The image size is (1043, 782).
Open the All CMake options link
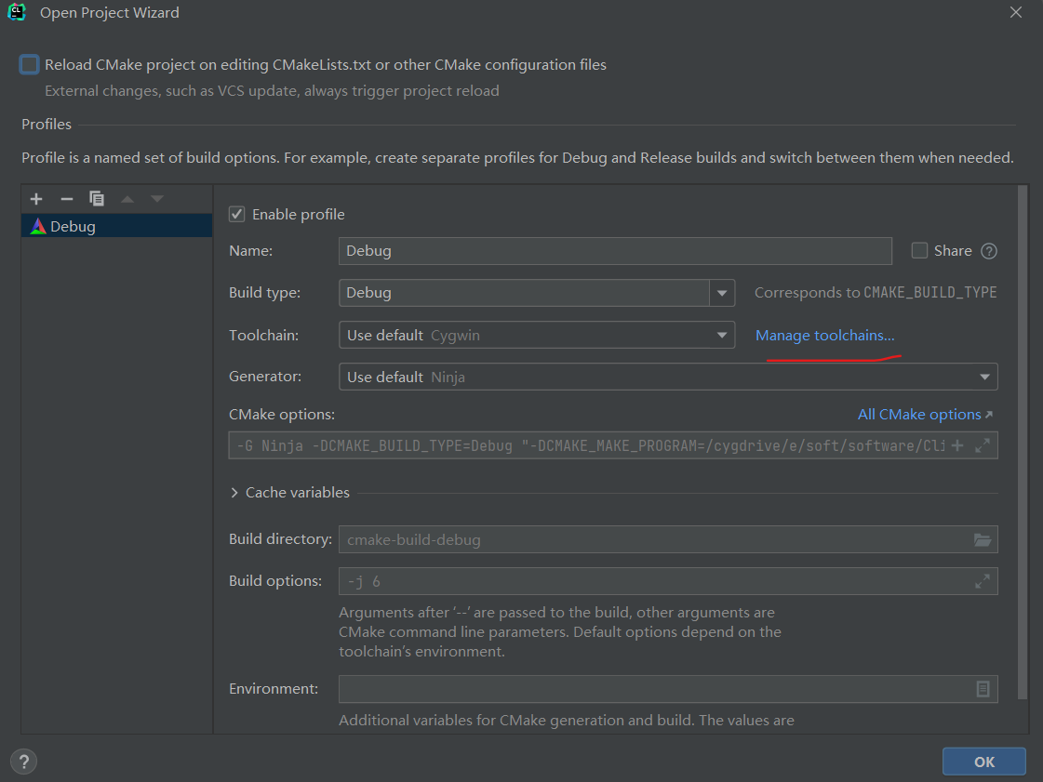[925, 415]
